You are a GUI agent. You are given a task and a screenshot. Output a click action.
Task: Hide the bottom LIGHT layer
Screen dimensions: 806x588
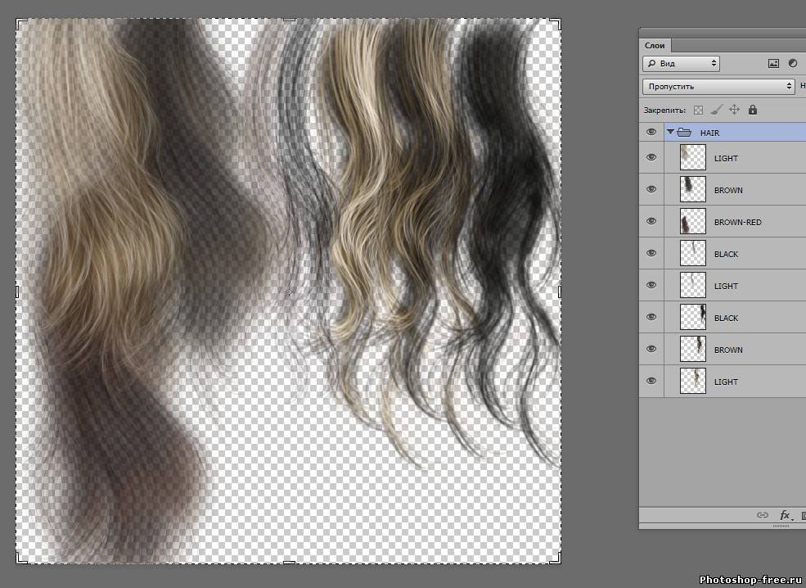click(x=651, y=382)
